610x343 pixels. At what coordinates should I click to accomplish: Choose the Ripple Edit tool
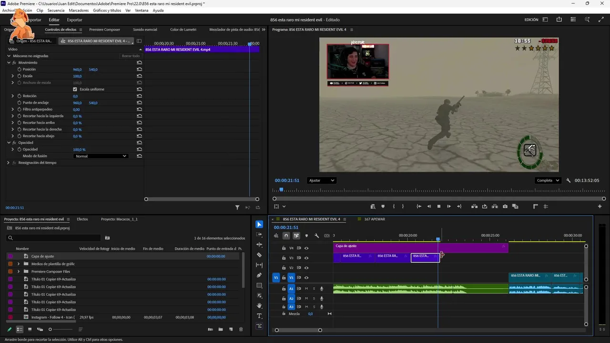[x=259, y=244]
